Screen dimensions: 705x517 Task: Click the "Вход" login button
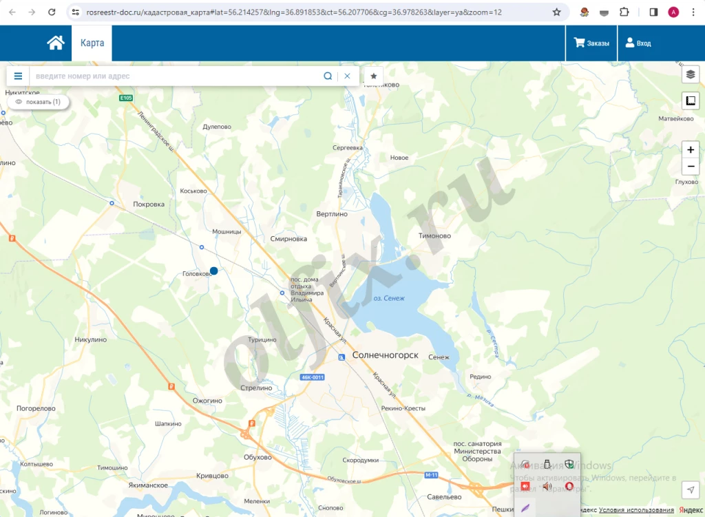point(638,43)
